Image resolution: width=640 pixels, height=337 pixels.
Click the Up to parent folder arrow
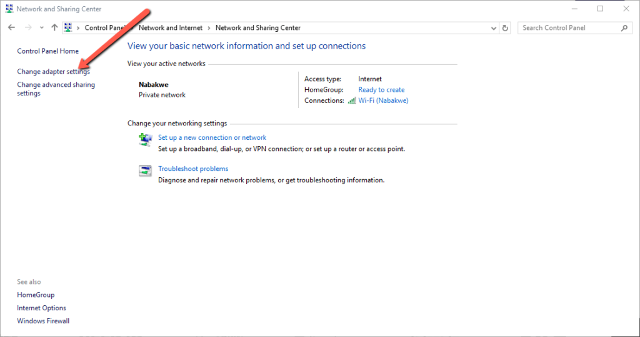click(54, 28)
